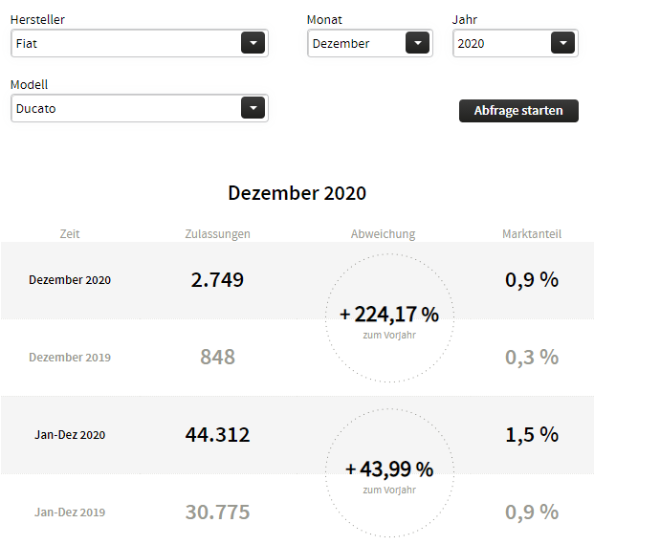Click the 44.312 registrations value
660x545 pixels.
pos(217,435)
